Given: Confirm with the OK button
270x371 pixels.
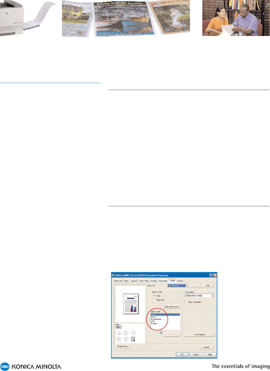Looking at the screenshot, I should pos(182,354).
